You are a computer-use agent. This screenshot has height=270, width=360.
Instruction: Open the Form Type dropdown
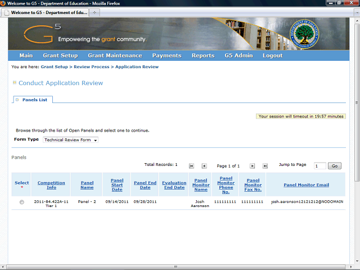click(70, 140)
